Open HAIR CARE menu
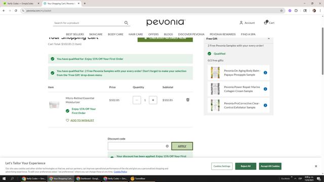This screenshot has width=324, height=182. point(136,34)
